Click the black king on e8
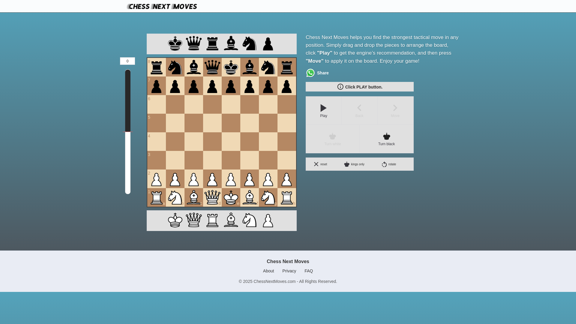 [231, 67]
